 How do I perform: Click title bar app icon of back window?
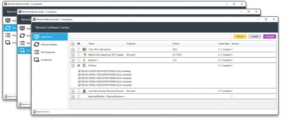[x=5, y=4]
